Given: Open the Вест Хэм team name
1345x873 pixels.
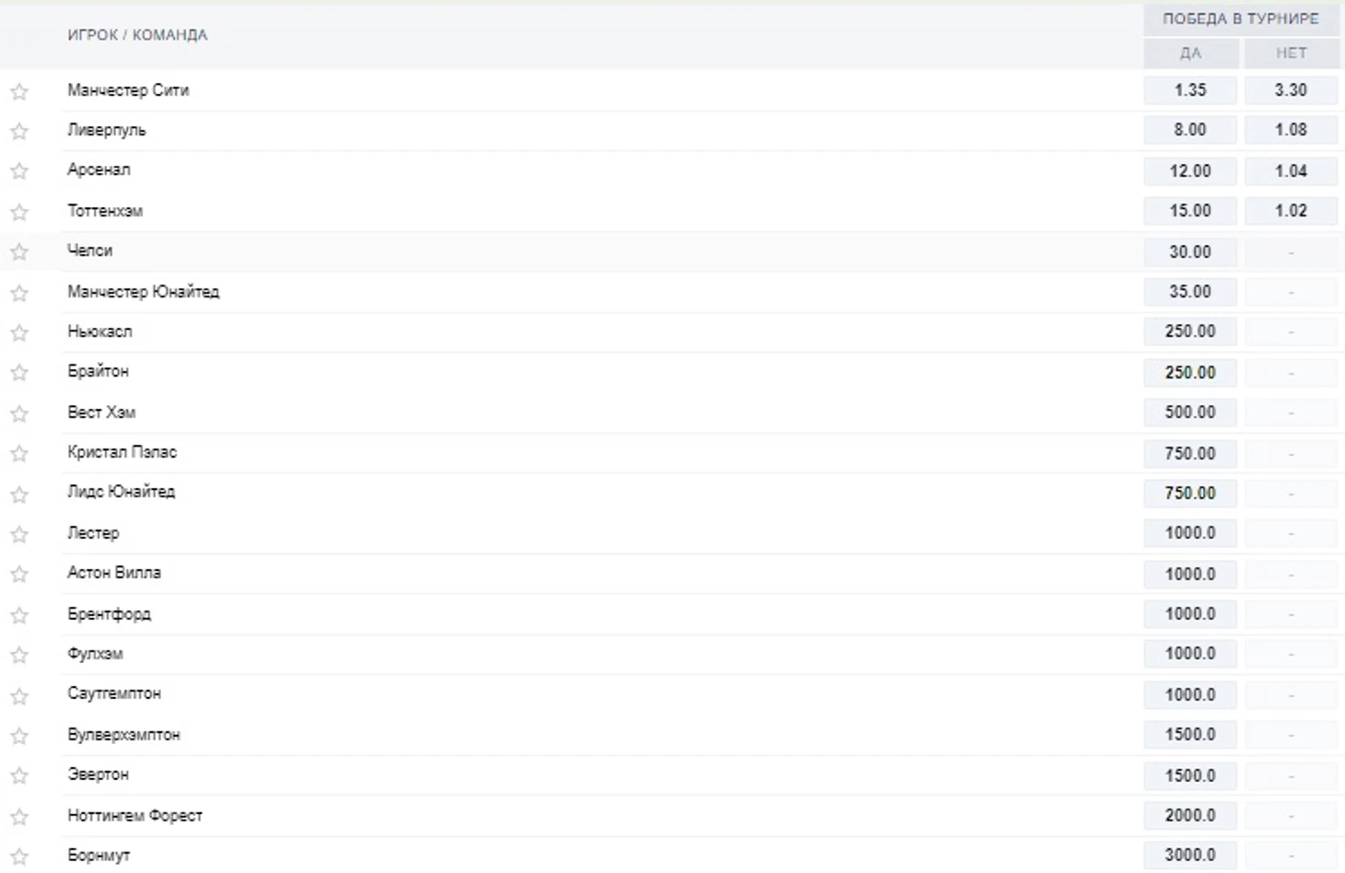Looking at the screenshot, I should click(101, 412).
